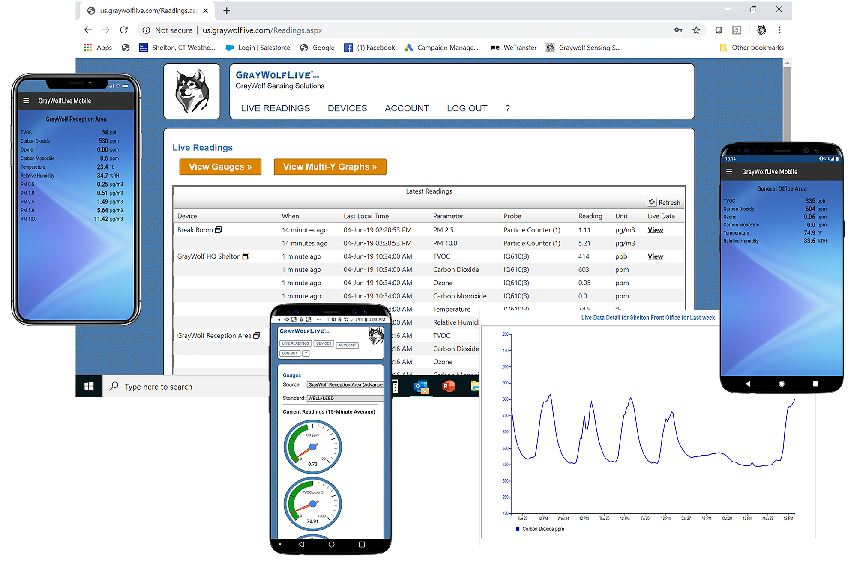View live data for GrayWolf HQ Shelton
Viewport: 857px width, 563px height.
655,256
